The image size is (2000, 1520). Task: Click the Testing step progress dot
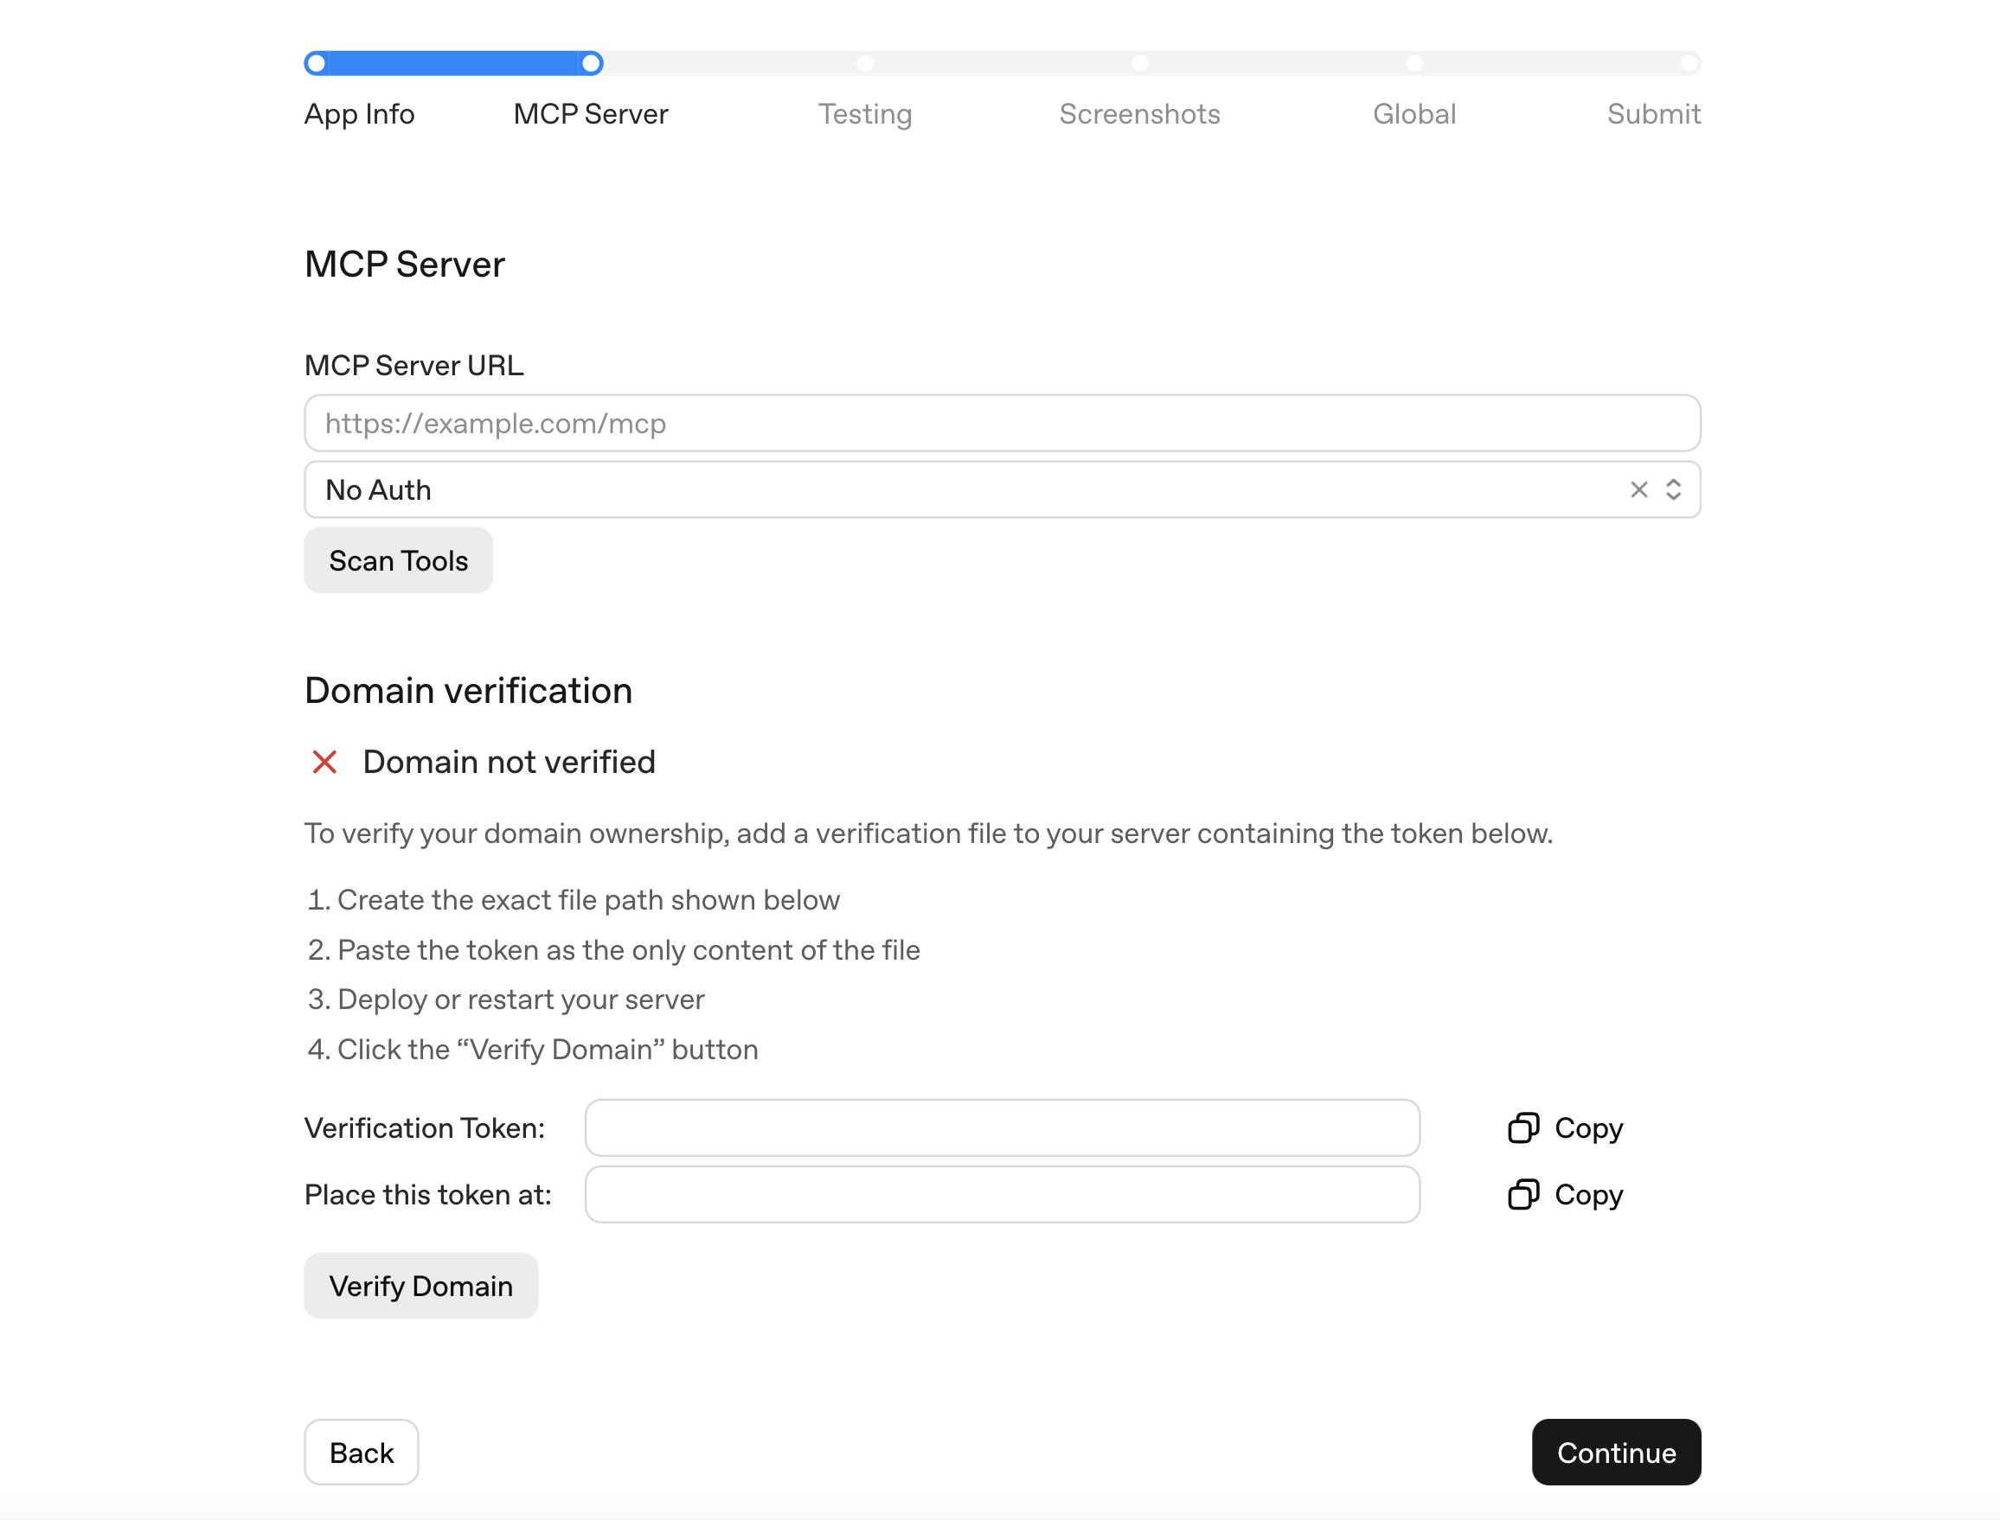point(865,63)
